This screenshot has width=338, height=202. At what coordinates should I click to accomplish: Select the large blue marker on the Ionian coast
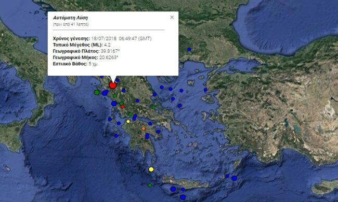pyautogui.click(x=114, y=104)
